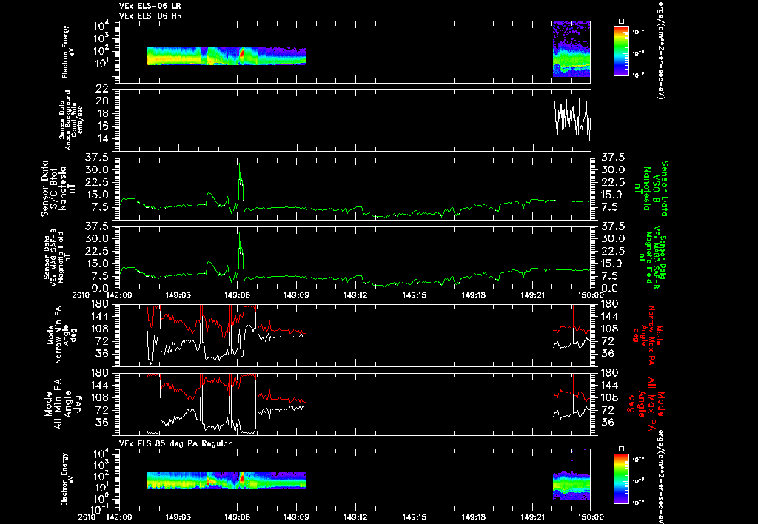Click the '22' tick on count rate axis

coord(101,89)
